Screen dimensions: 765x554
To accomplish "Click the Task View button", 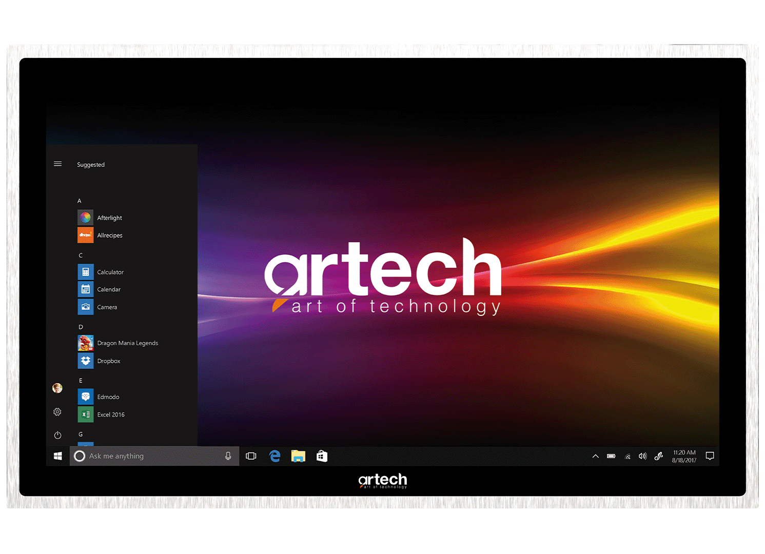I will pos(251,456).
